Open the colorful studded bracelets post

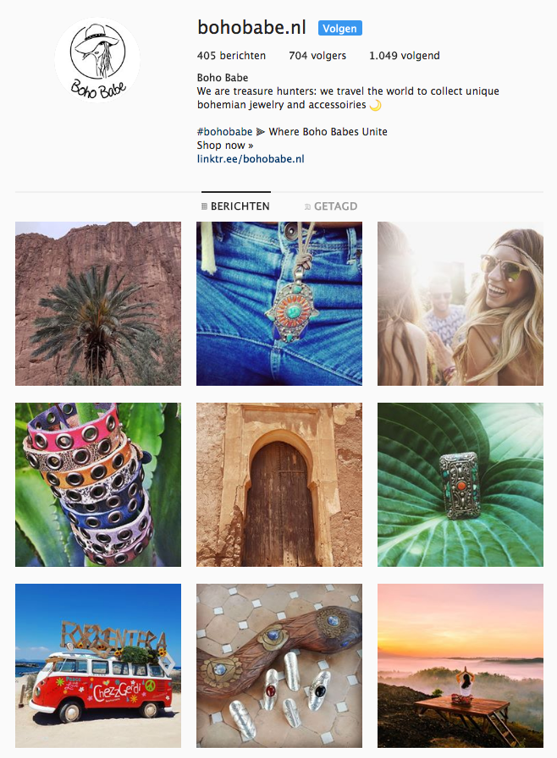pos(98,485)
